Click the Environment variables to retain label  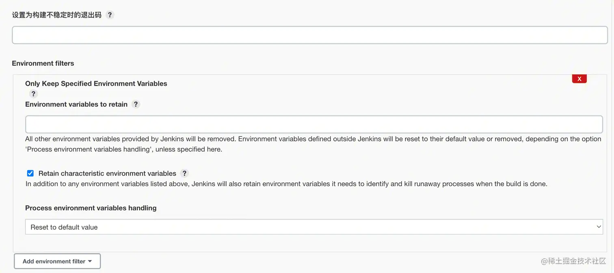(76, 104)
